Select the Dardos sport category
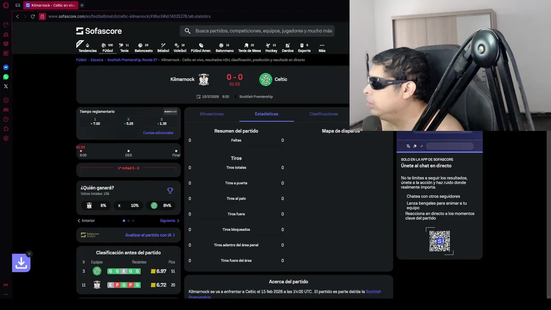Screen dimensions: 551x310 [288, 47]
